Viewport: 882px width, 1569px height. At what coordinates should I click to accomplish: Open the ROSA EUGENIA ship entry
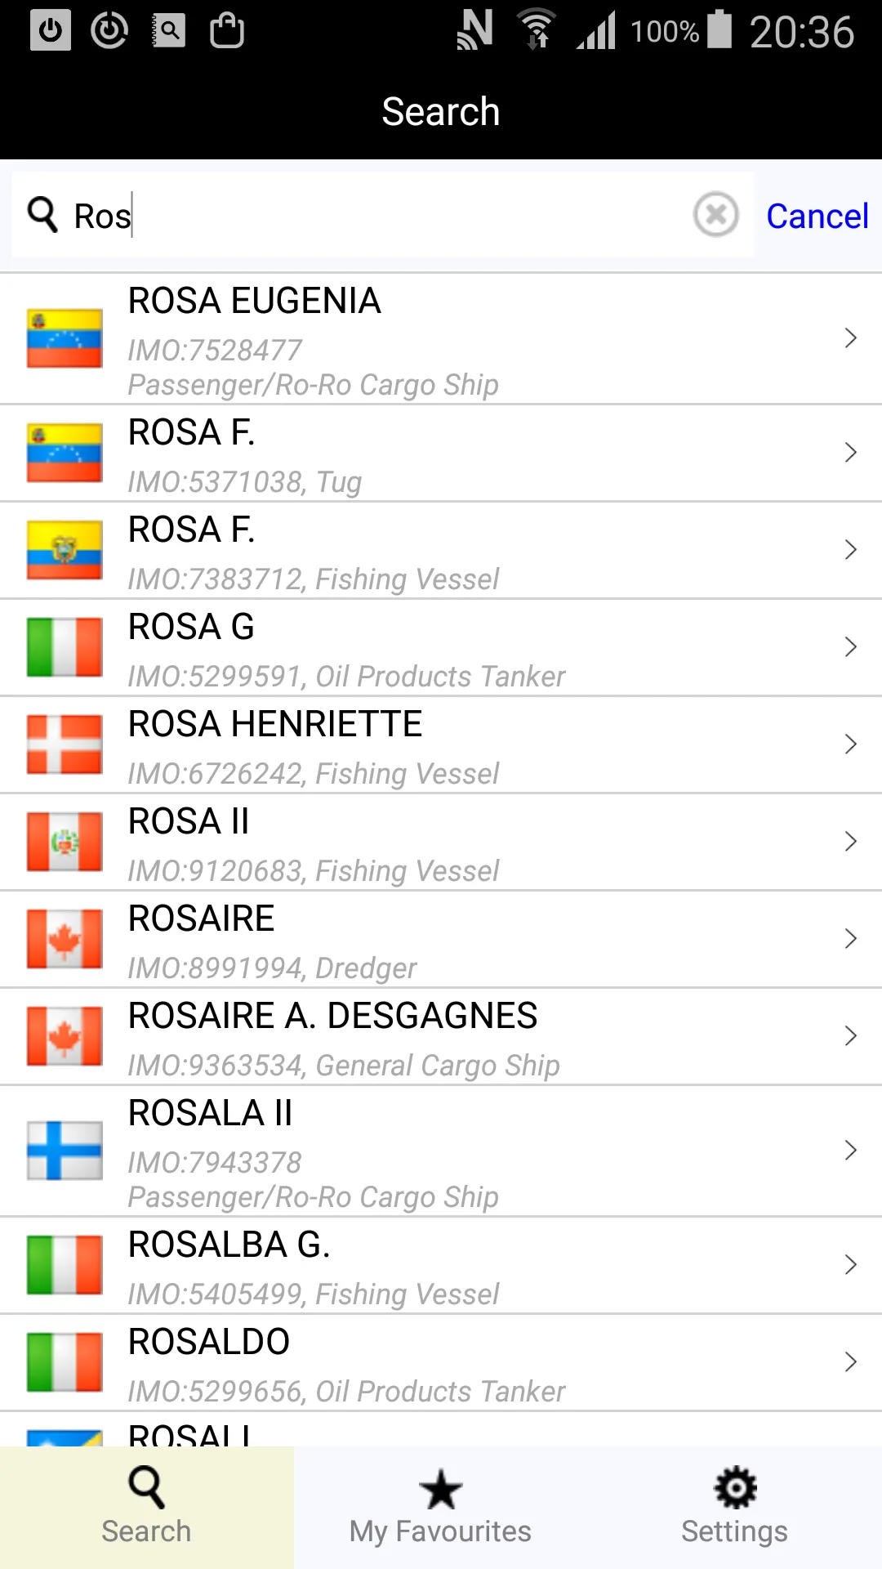pyautogui.click(x=441, y=338)
